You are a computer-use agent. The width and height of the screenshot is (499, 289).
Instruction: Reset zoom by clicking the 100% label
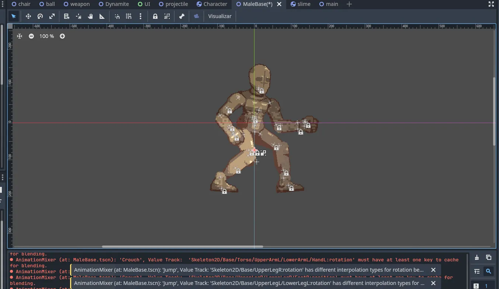pos(46,36)
